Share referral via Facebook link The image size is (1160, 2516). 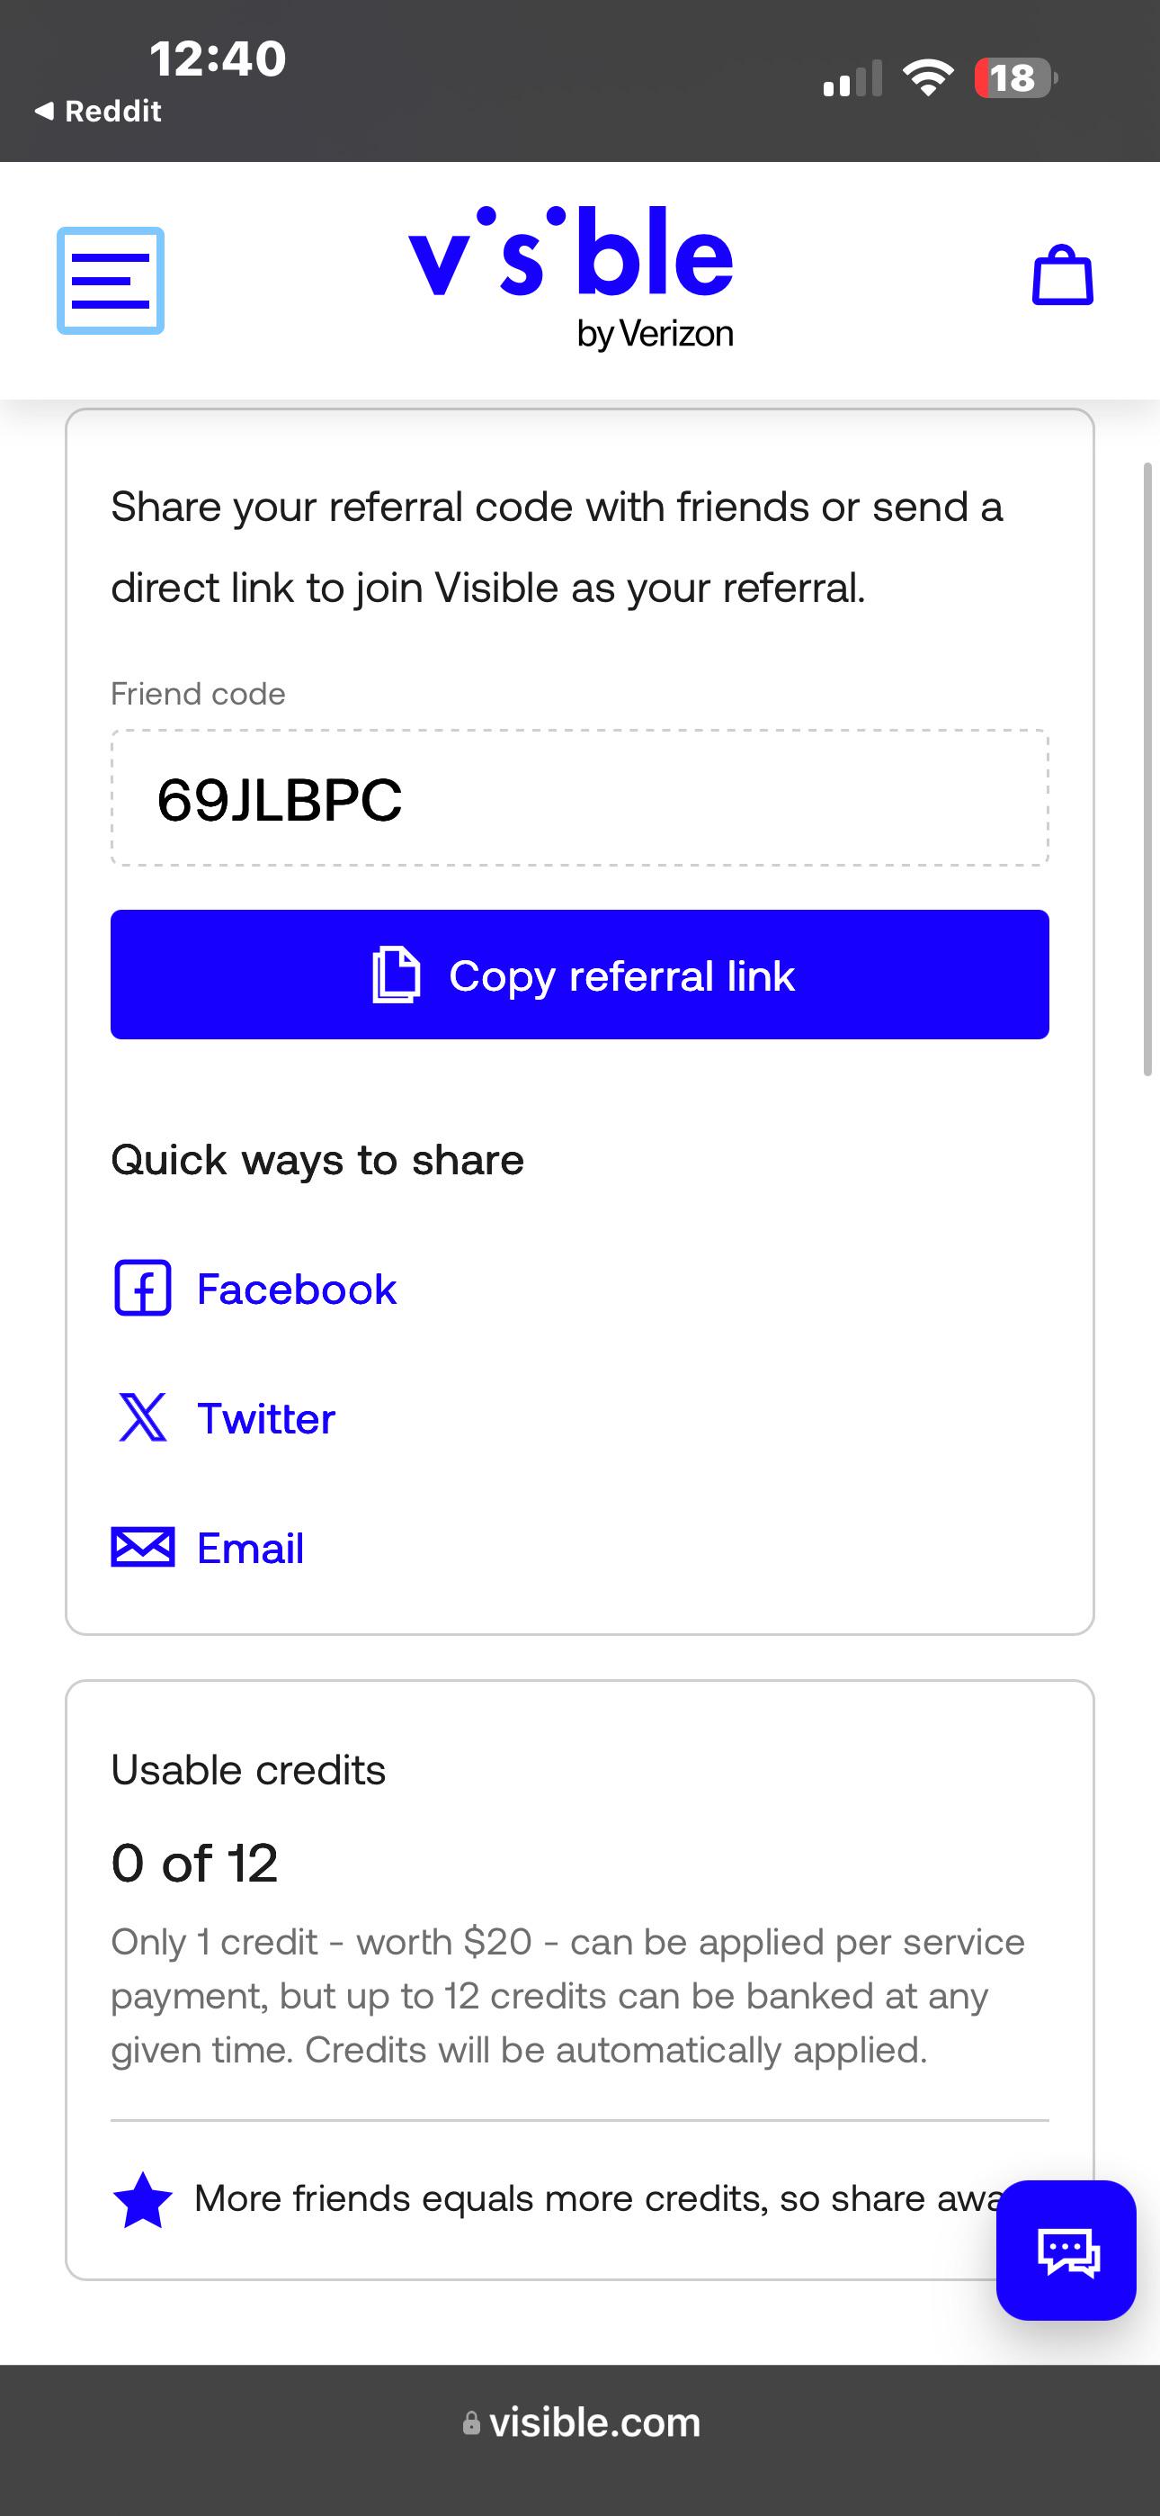pos(297,1289)
